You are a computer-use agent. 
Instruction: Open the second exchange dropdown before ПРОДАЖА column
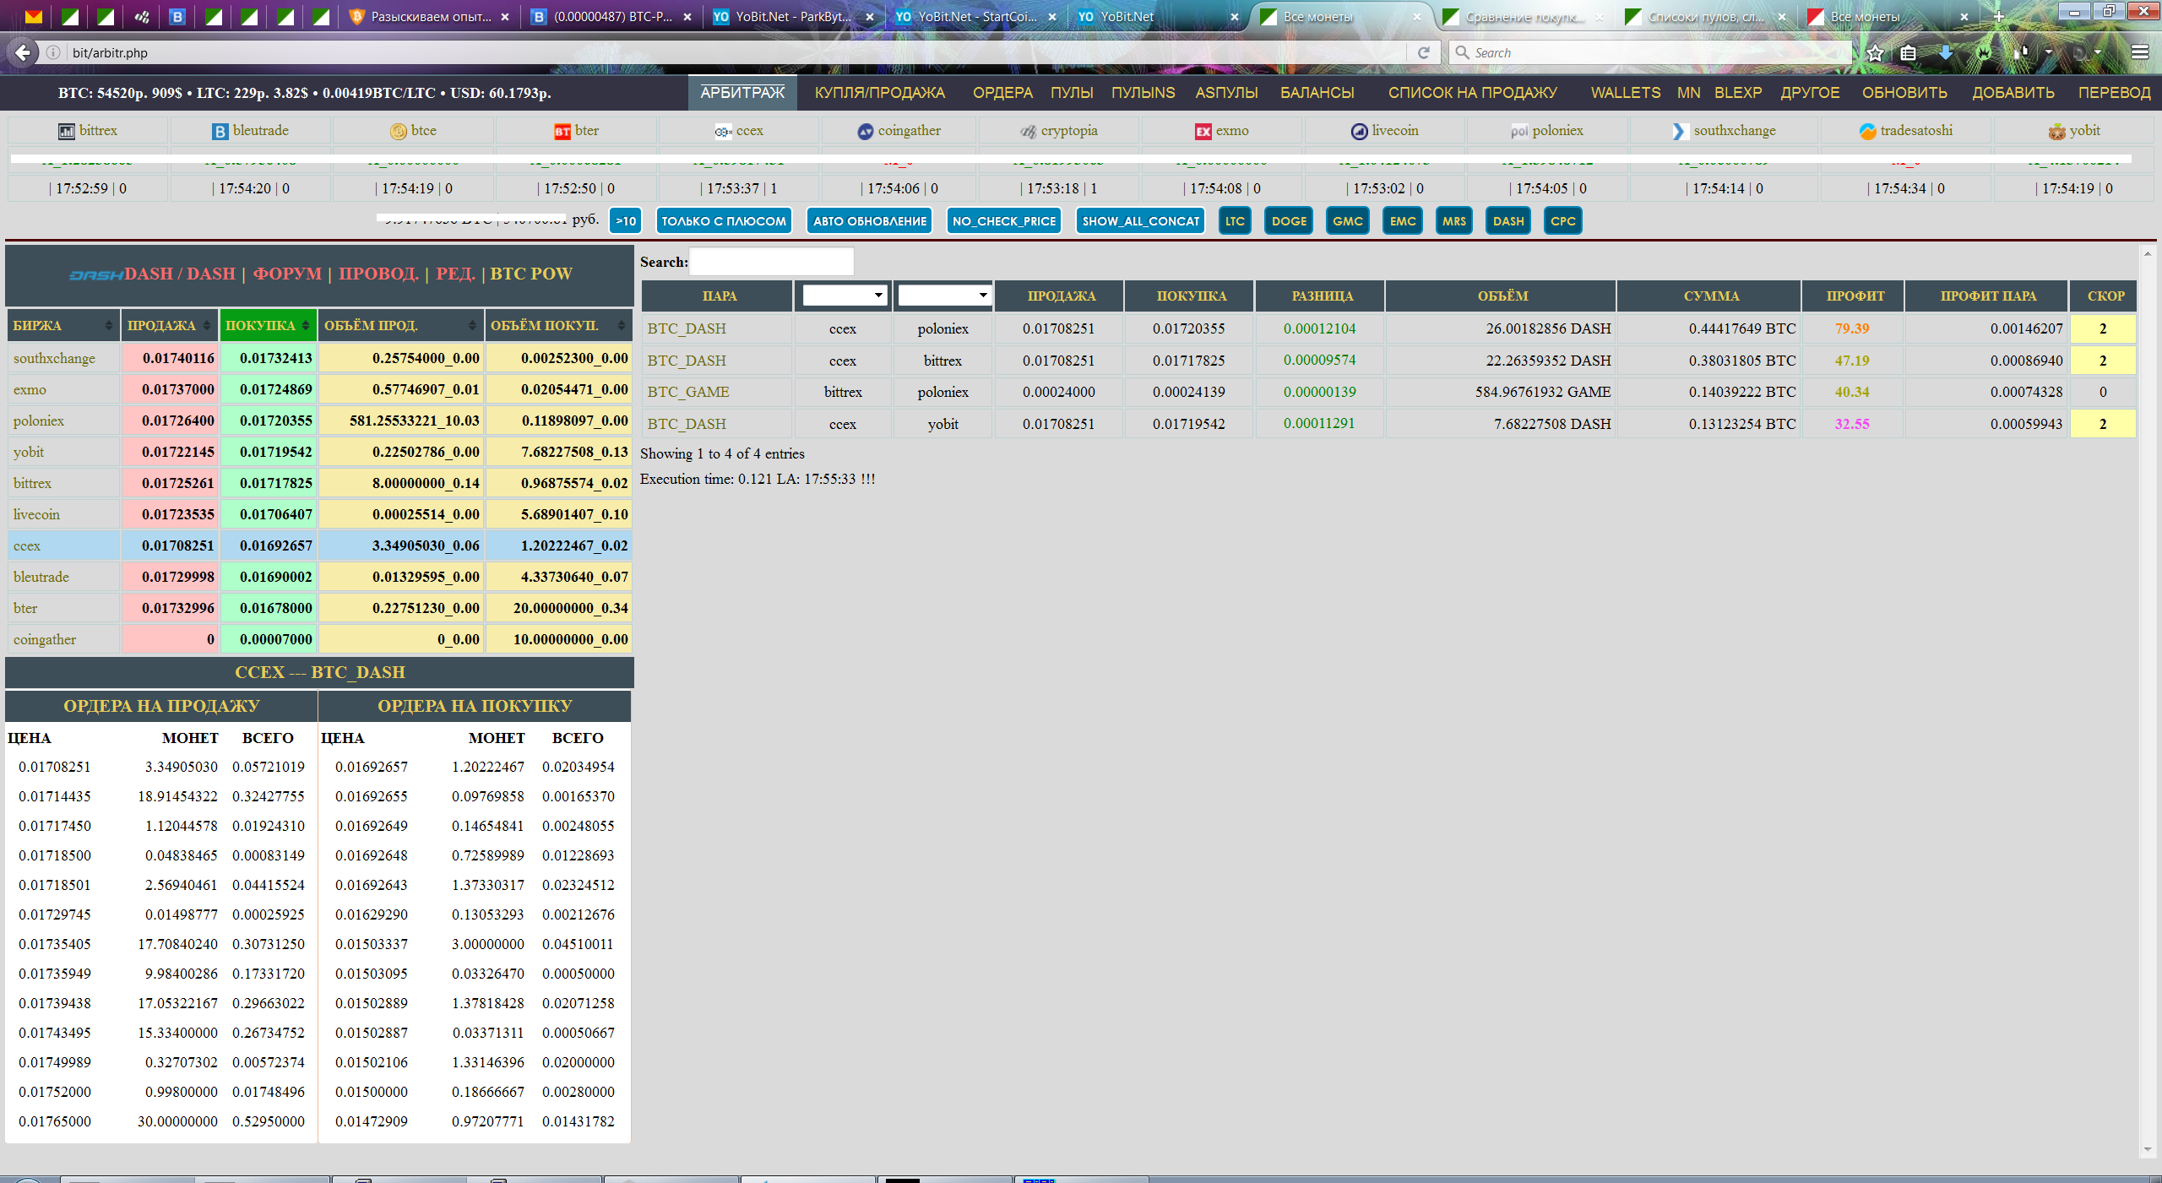pos(943,296)
